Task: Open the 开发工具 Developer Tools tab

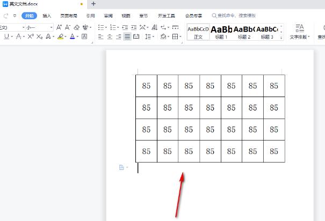Action: click(x=167, y=16)
